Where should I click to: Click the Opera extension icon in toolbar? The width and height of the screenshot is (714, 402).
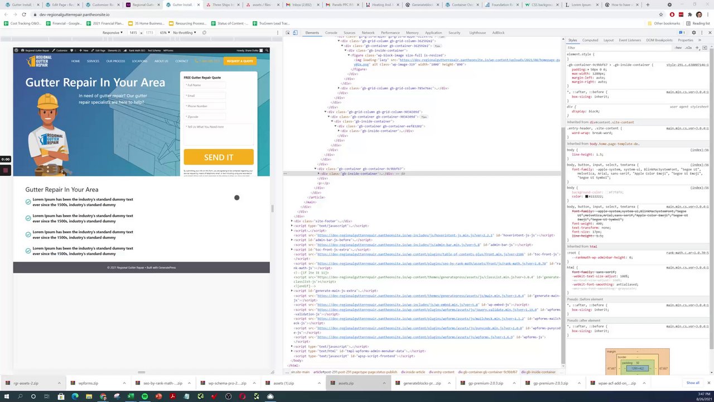(672, 15)
